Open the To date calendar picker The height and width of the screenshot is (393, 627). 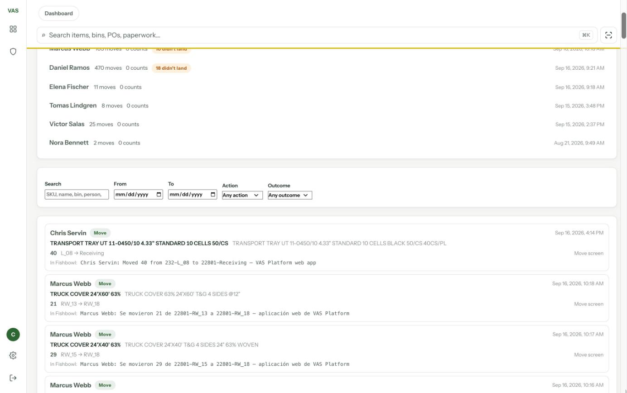pos(213,195)
